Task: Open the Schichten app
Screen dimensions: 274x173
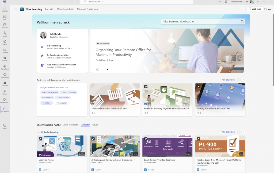Action: pyautogui.click(x=5, y=84)
